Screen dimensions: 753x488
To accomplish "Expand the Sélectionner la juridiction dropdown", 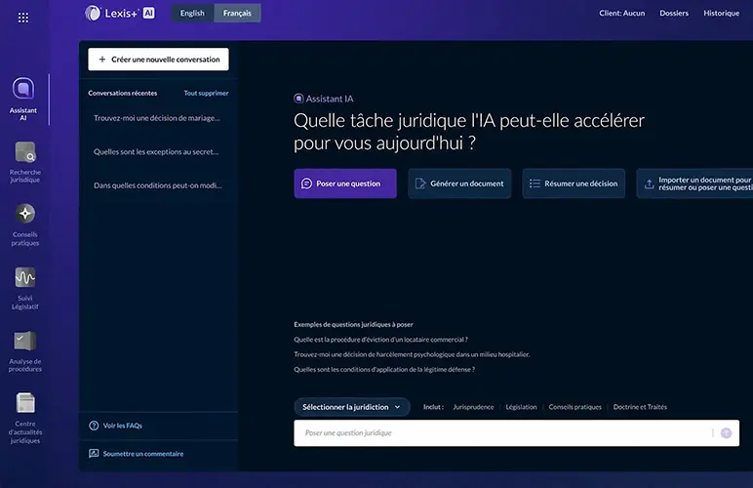I will point(352,407).
